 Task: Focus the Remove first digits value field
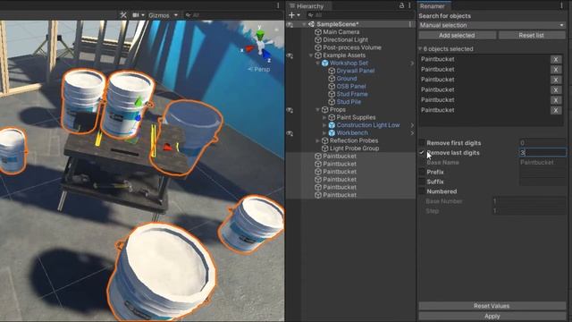click(543, 143)
